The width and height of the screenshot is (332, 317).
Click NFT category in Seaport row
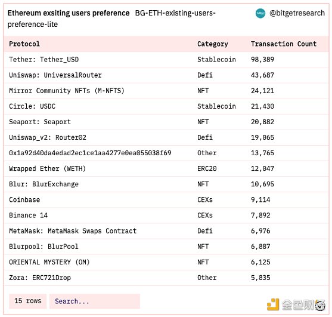tap(203, 122)
